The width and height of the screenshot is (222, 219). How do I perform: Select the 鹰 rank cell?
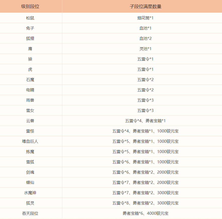pyautogui.click(x=30, y=49)
